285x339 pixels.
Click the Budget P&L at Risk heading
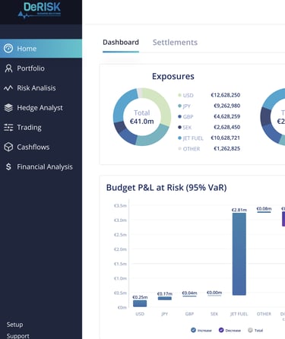166,188
